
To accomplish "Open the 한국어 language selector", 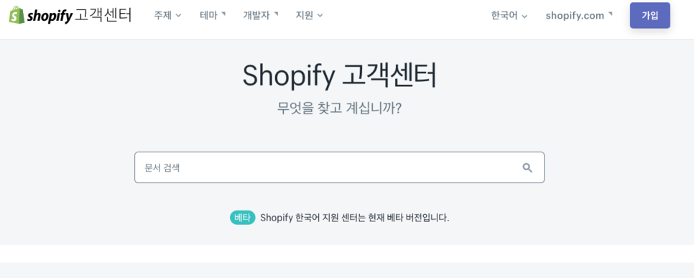I will click(509, 16).
